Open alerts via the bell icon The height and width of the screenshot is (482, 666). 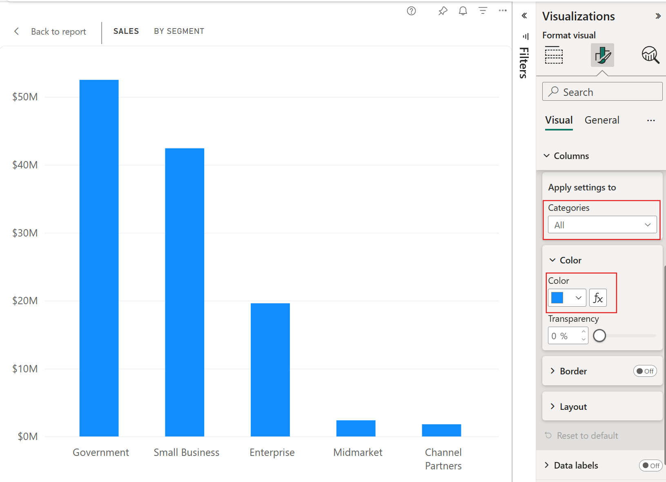tap(463, 11)
